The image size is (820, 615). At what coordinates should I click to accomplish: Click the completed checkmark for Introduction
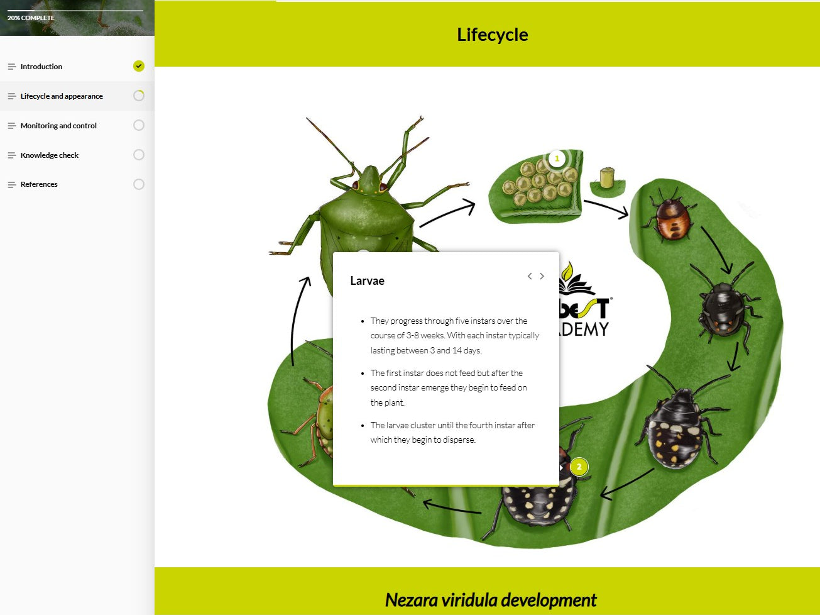[x=139, y=66]
